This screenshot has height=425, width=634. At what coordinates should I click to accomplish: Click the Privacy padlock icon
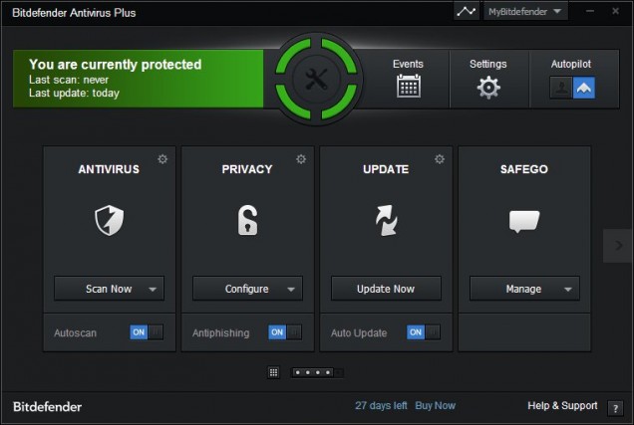pyautogui.click(x=247, y=220)
